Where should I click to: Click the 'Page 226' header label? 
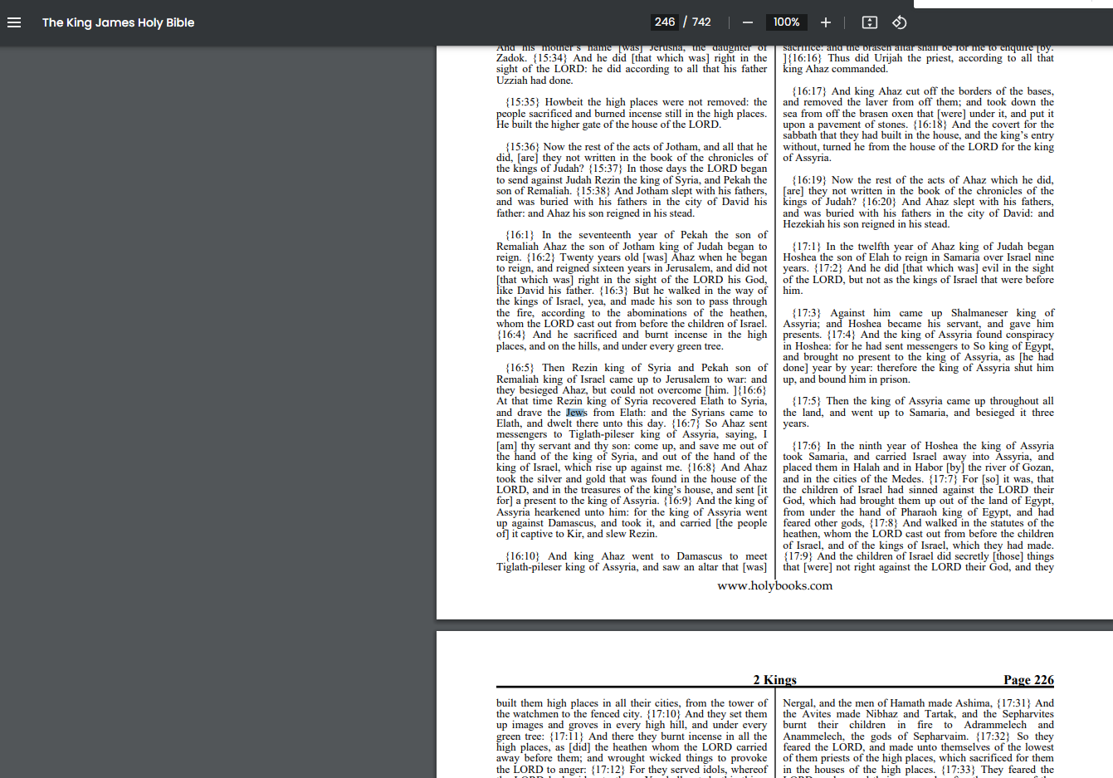(x=1028, y=680)
